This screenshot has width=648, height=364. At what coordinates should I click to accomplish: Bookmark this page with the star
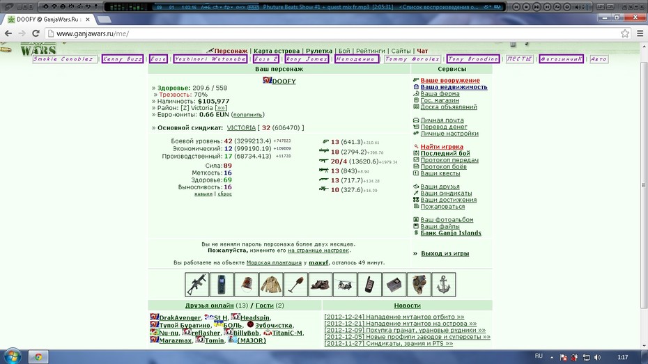coord(625,33)
